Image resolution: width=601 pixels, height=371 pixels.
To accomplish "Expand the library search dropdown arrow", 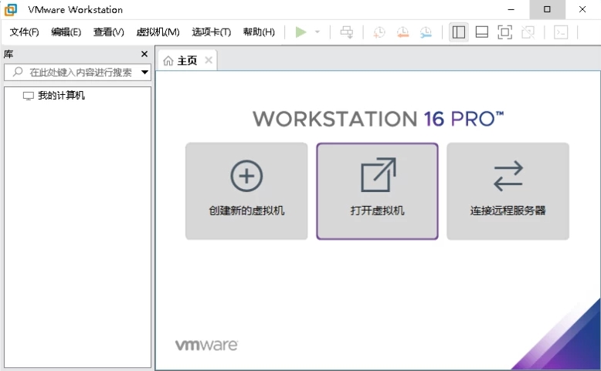I will (144, 72).
